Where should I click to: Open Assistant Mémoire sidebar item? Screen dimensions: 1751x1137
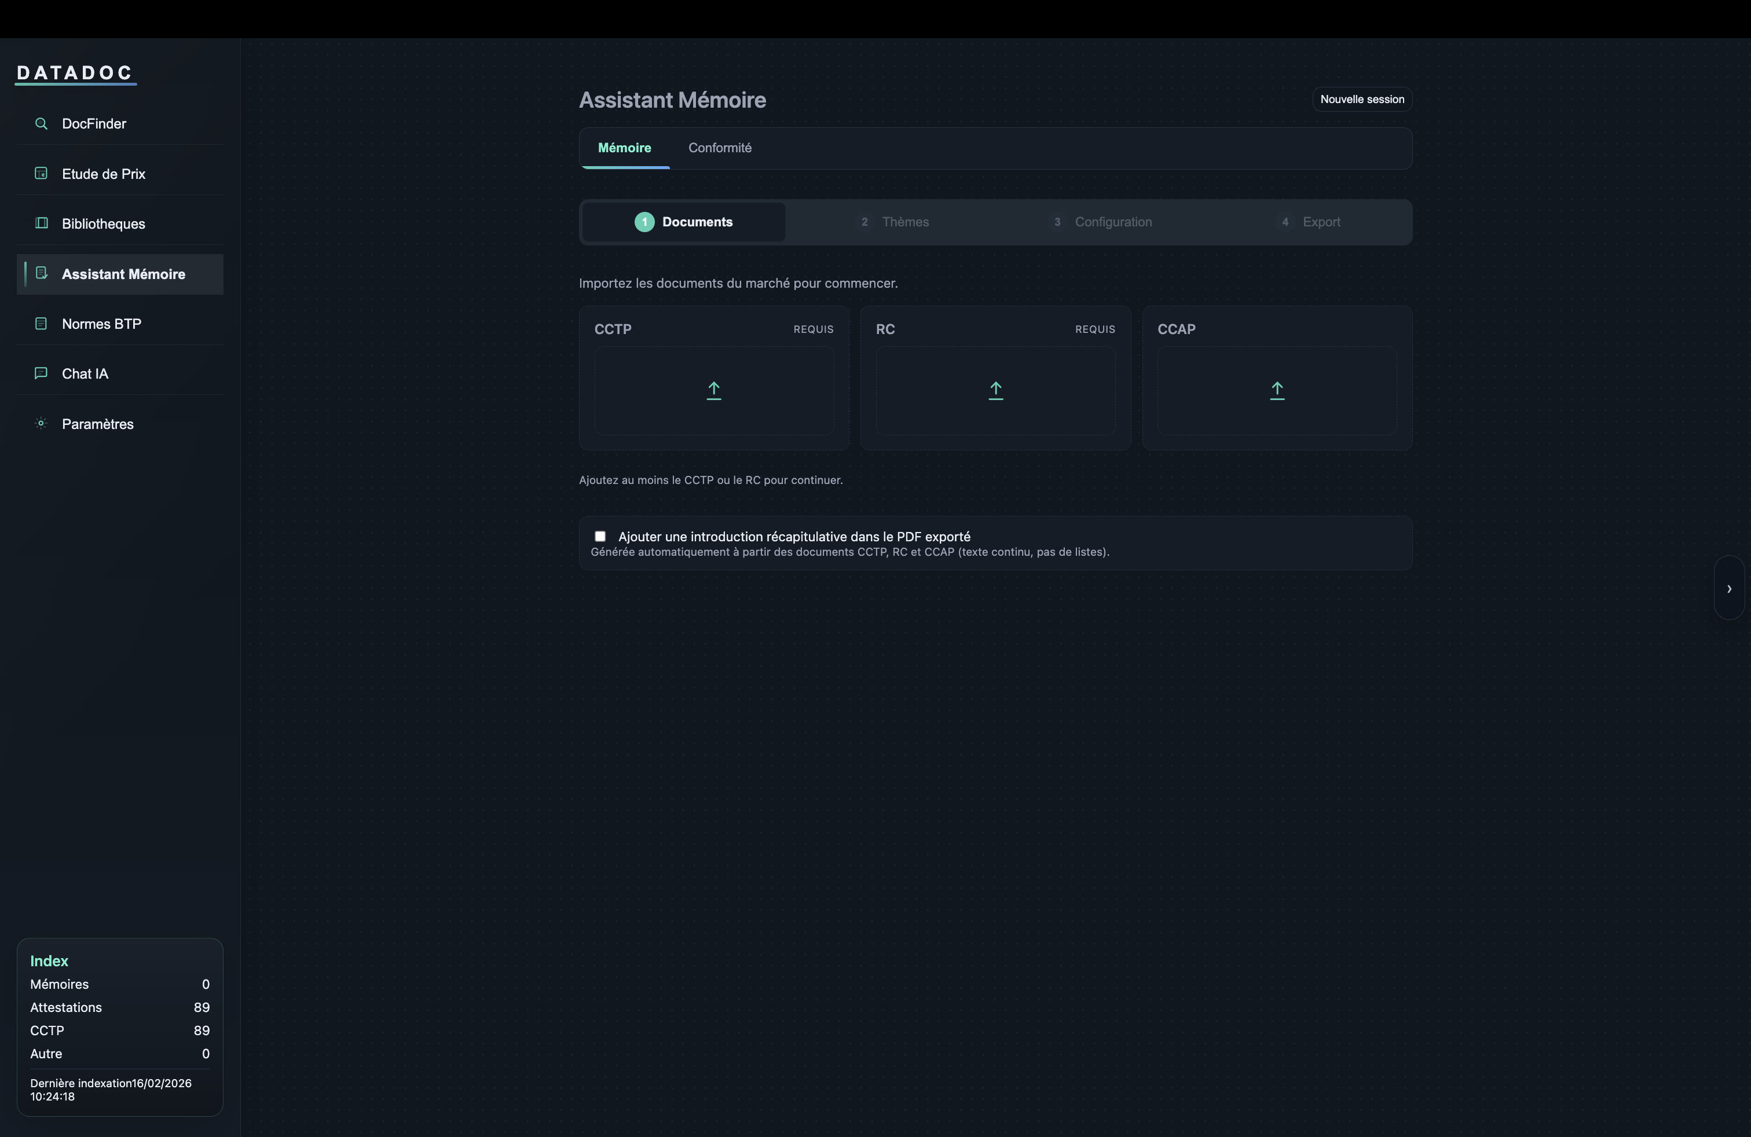[122, 274]
